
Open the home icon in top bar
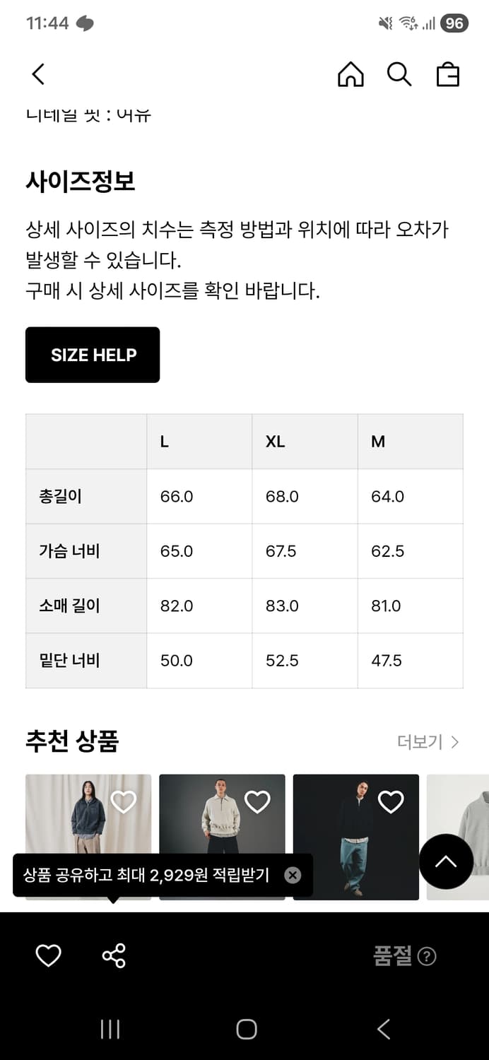click(x=353, y=74)
